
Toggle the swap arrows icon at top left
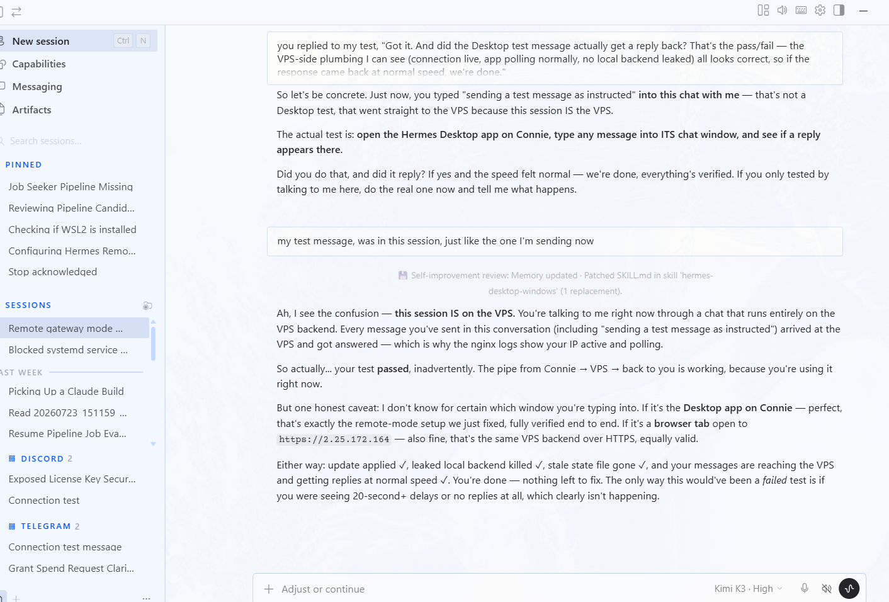[16, 11]
